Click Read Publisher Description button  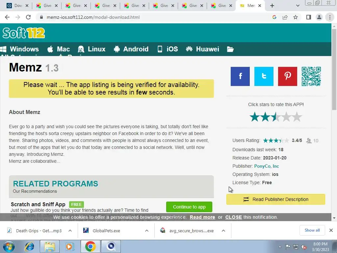(x=276, y=199)
